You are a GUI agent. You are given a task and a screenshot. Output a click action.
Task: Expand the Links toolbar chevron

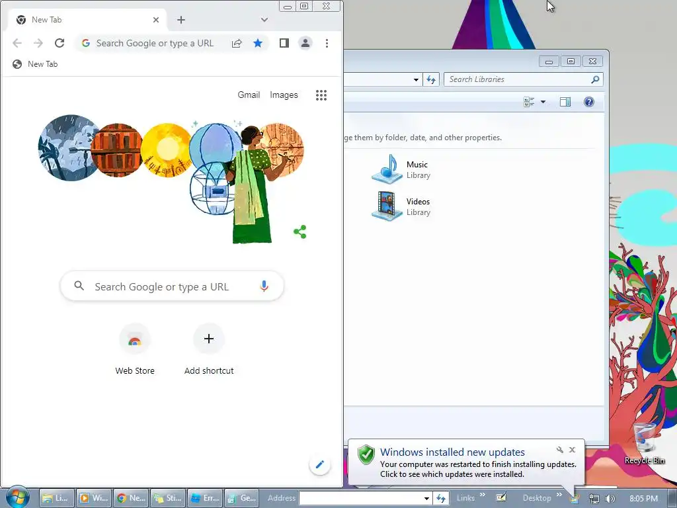483,495
